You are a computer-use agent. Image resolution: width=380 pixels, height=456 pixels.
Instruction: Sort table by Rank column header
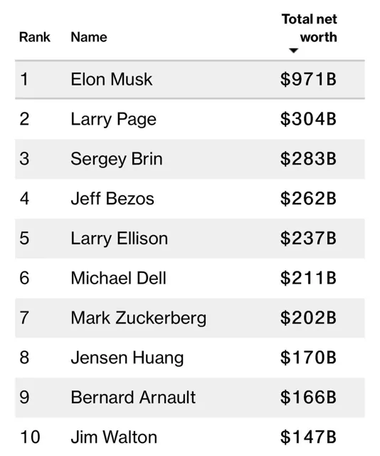click(35, 37)
